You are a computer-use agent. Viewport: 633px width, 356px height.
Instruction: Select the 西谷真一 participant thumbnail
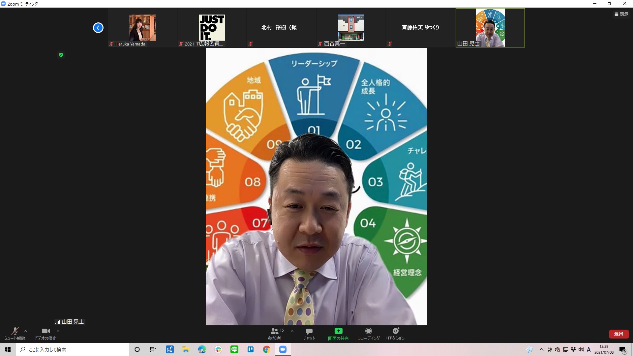point(351,28)
